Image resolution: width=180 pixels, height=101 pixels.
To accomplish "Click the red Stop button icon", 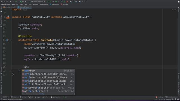I will [67, 2].
